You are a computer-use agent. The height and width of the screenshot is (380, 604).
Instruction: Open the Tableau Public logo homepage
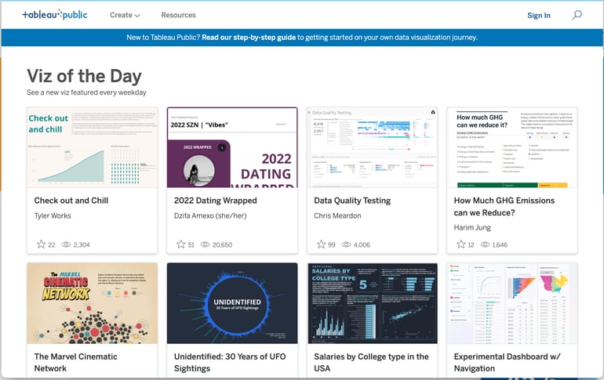tap(55, 15)
